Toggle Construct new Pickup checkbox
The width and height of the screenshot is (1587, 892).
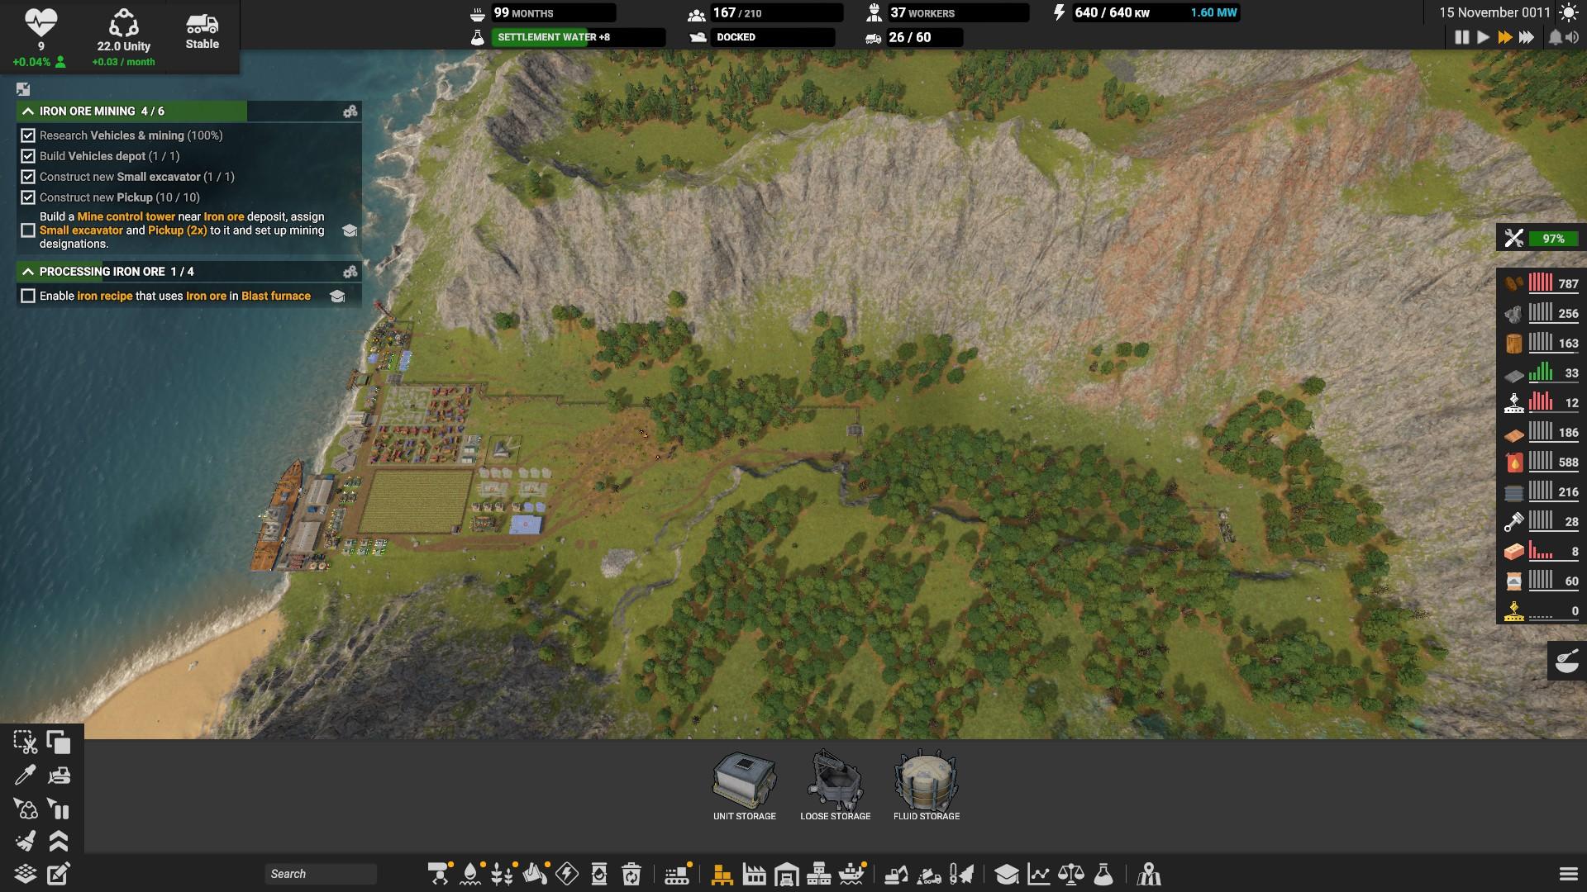[x=28, y=197]
